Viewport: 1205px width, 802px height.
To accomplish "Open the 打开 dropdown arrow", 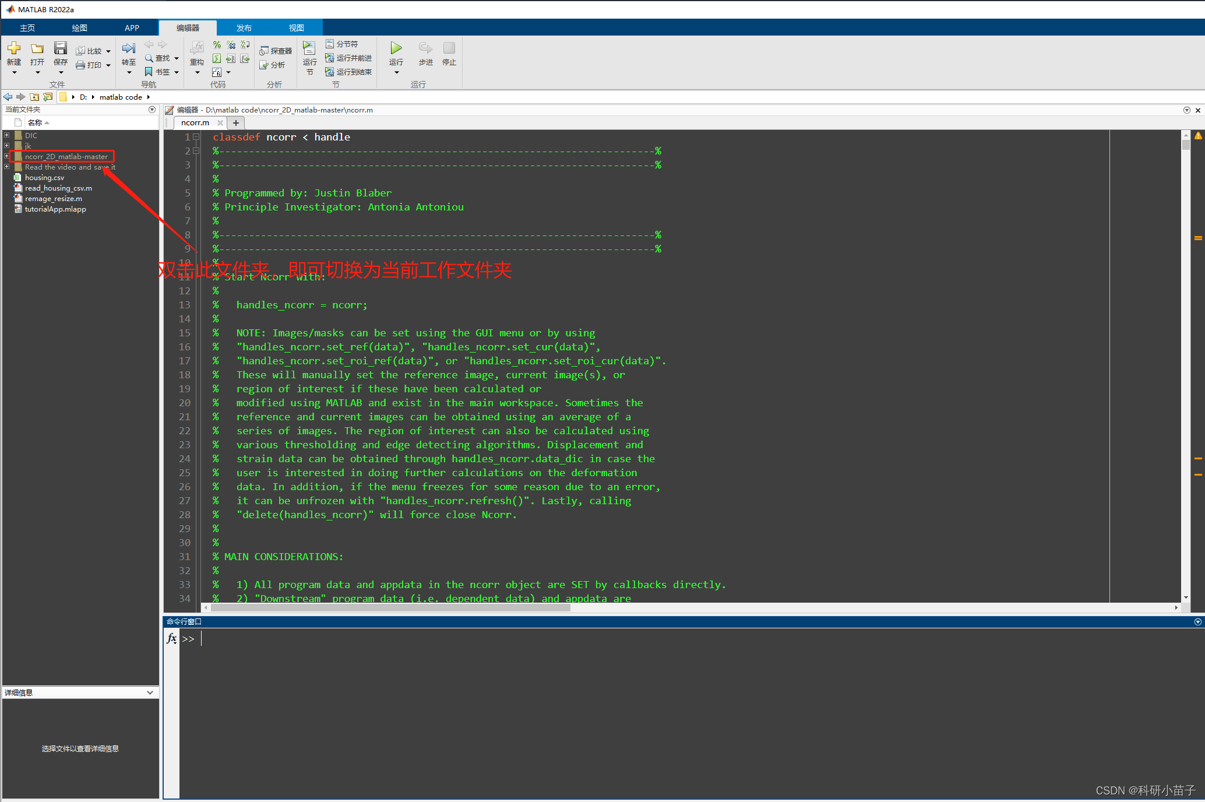I will pyautogui.click(x=37, y=73).
